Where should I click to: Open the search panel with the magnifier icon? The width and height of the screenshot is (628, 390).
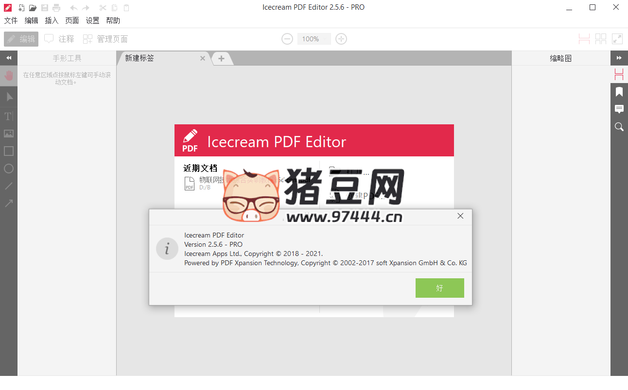point(619,127)
